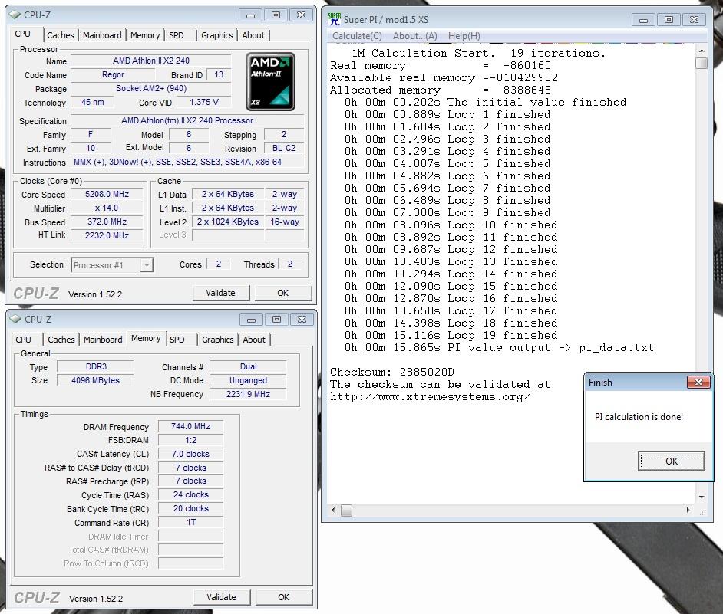This screenshot has width=723, height=614.
Task: Click Validate in bottom CPU-Z window
Action: [x=221, y=597]
